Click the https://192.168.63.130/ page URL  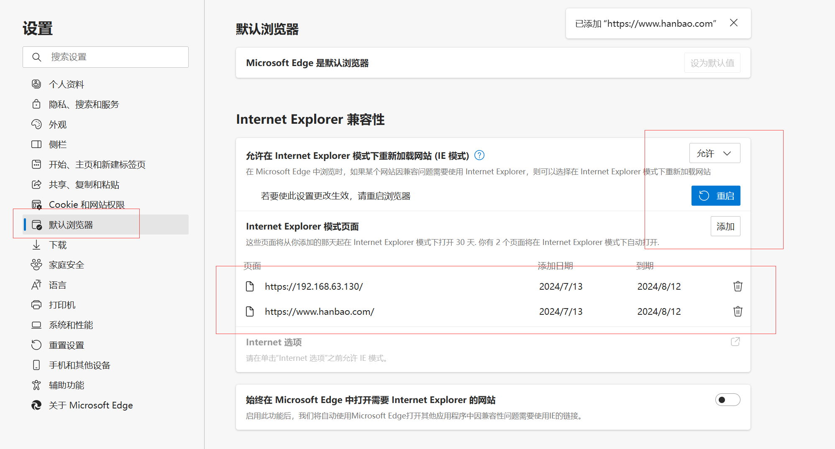(x=314, y=286)
